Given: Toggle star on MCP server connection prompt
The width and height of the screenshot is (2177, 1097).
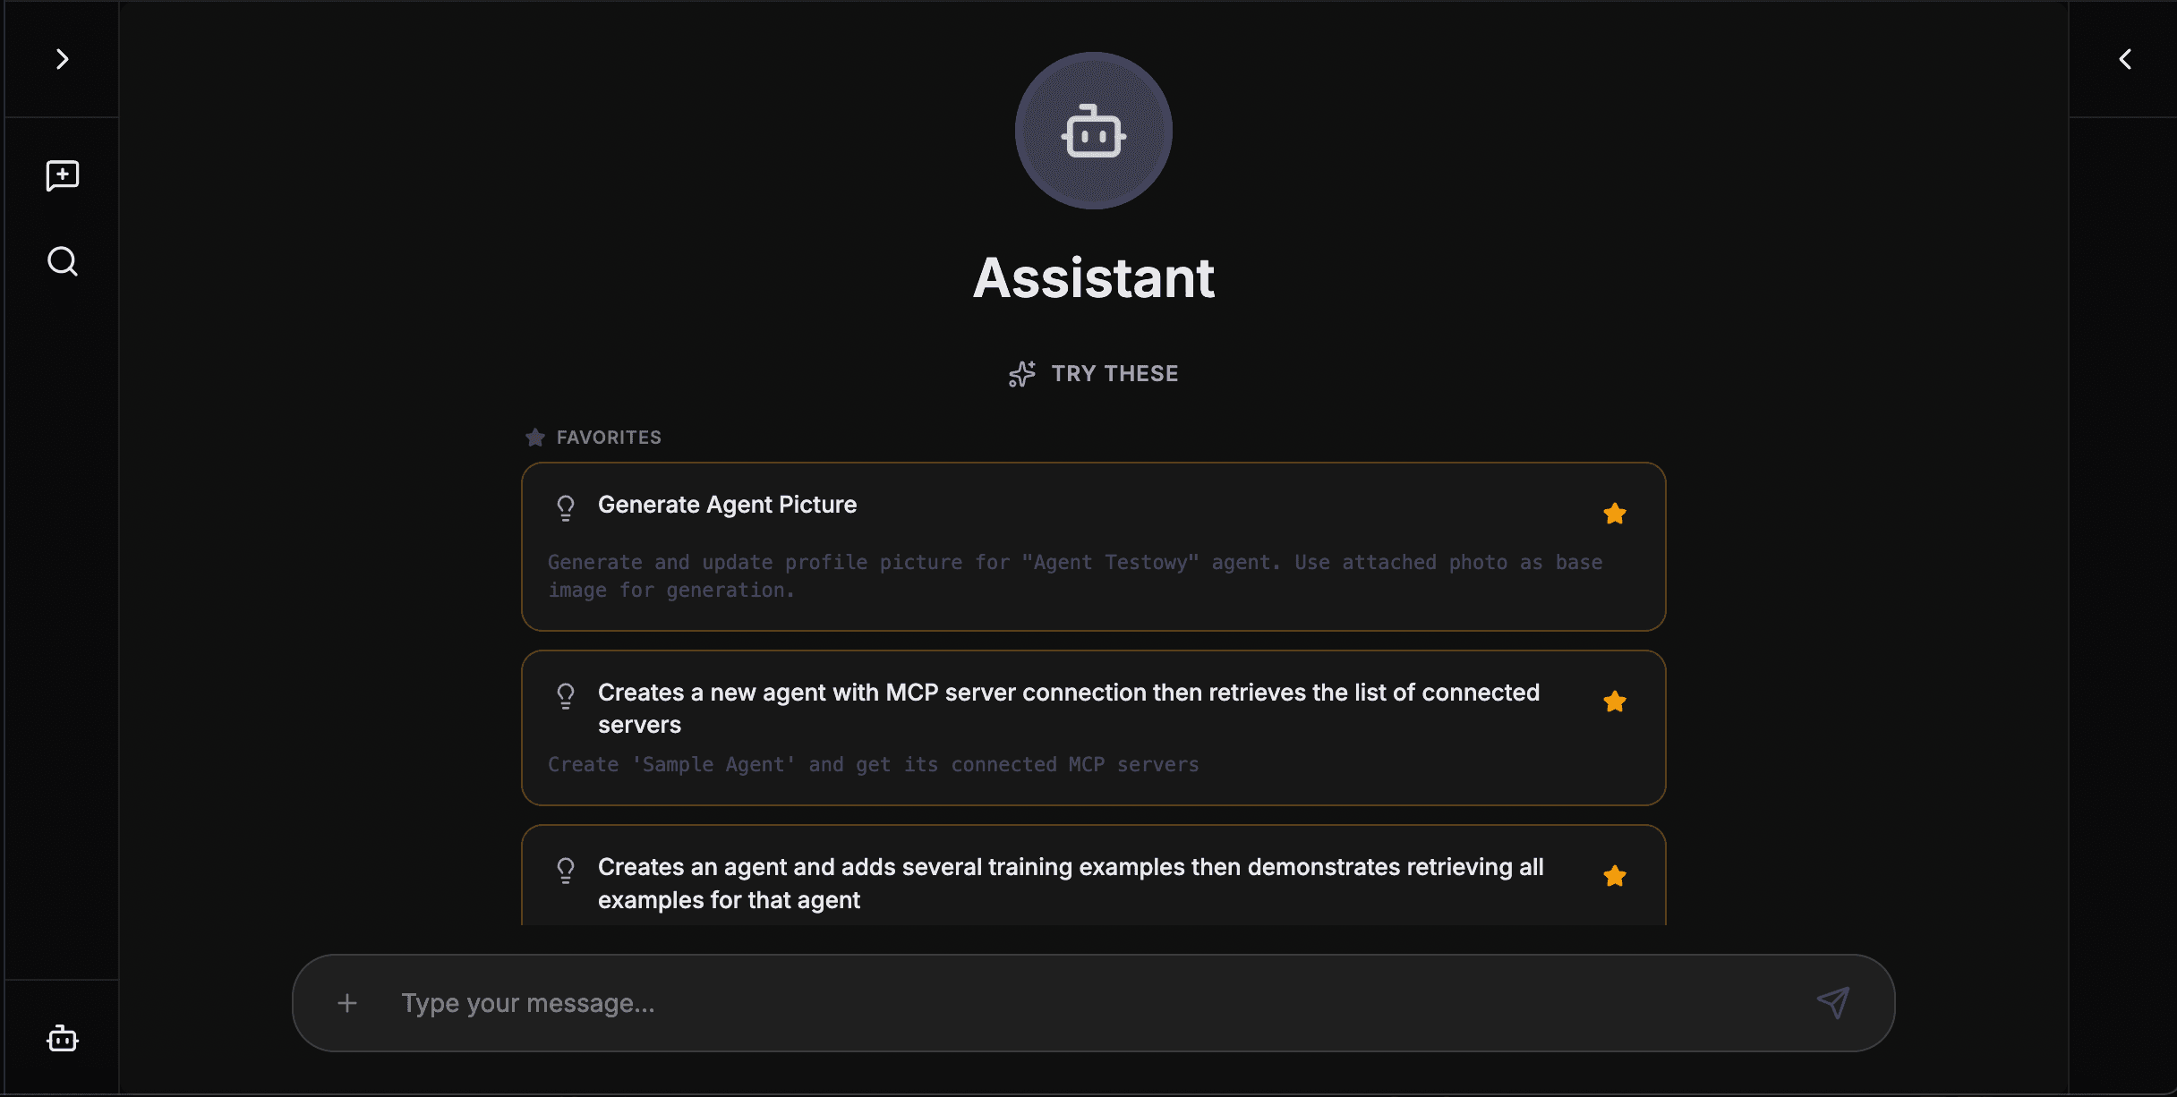Looking at the screenshot, I should (1614, 702).
